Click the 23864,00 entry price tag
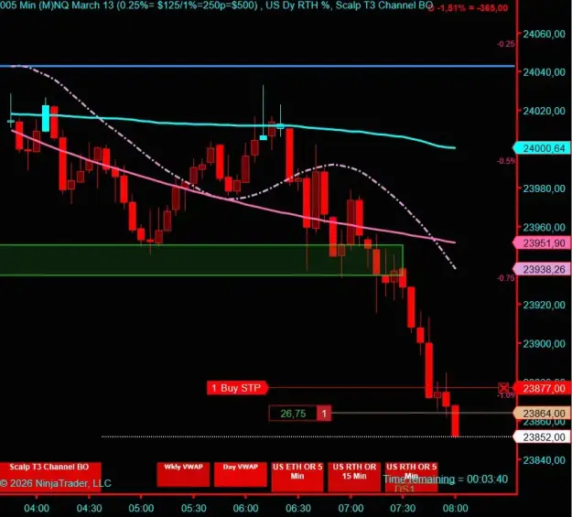This screenshot has width=572, height=517. 542,414
